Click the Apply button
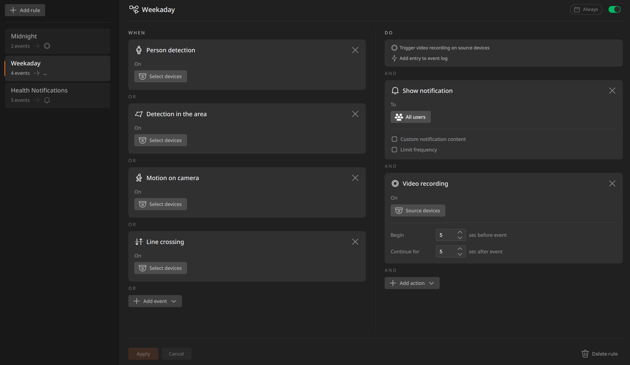 [x=143, y=354]
